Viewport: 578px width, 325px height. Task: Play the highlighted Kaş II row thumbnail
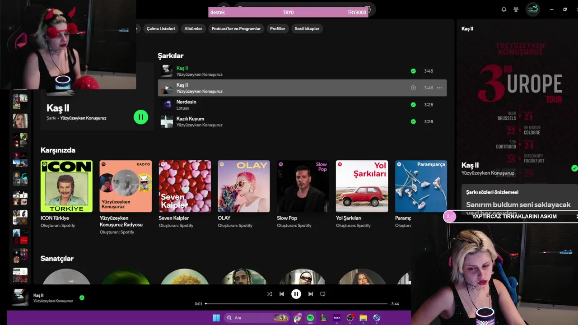tap(167, 88)
